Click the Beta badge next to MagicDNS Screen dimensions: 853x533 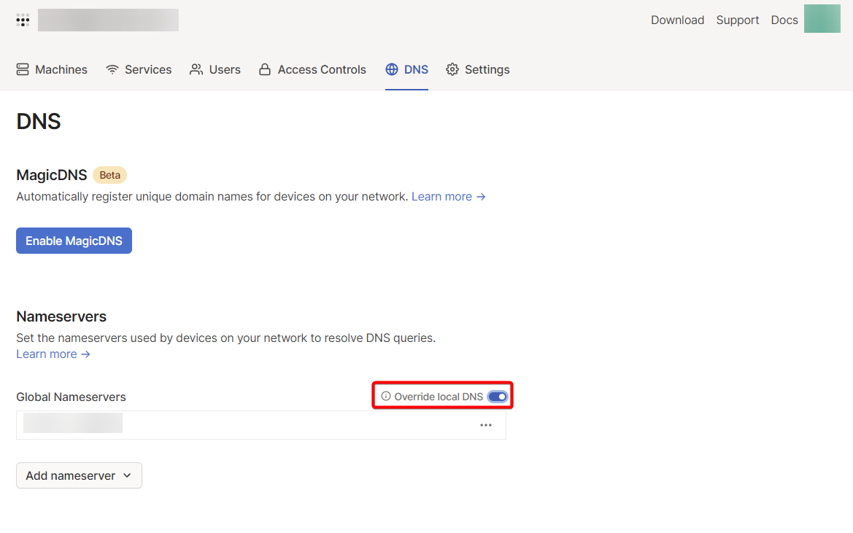click(x=109, y=175)
